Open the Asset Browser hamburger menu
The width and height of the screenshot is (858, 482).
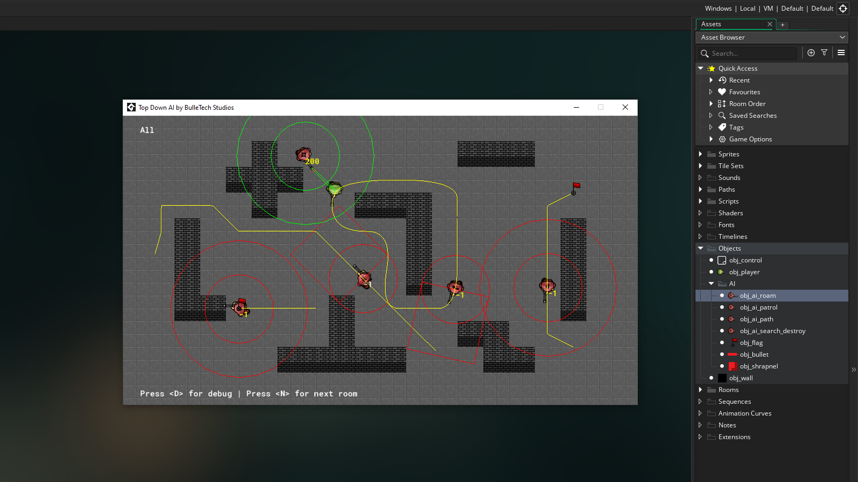[841, 52]
